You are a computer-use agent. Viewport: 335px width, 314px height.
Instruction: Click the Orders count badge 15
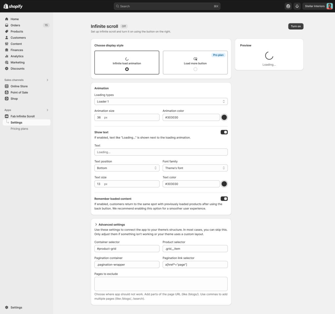[46, 25]
